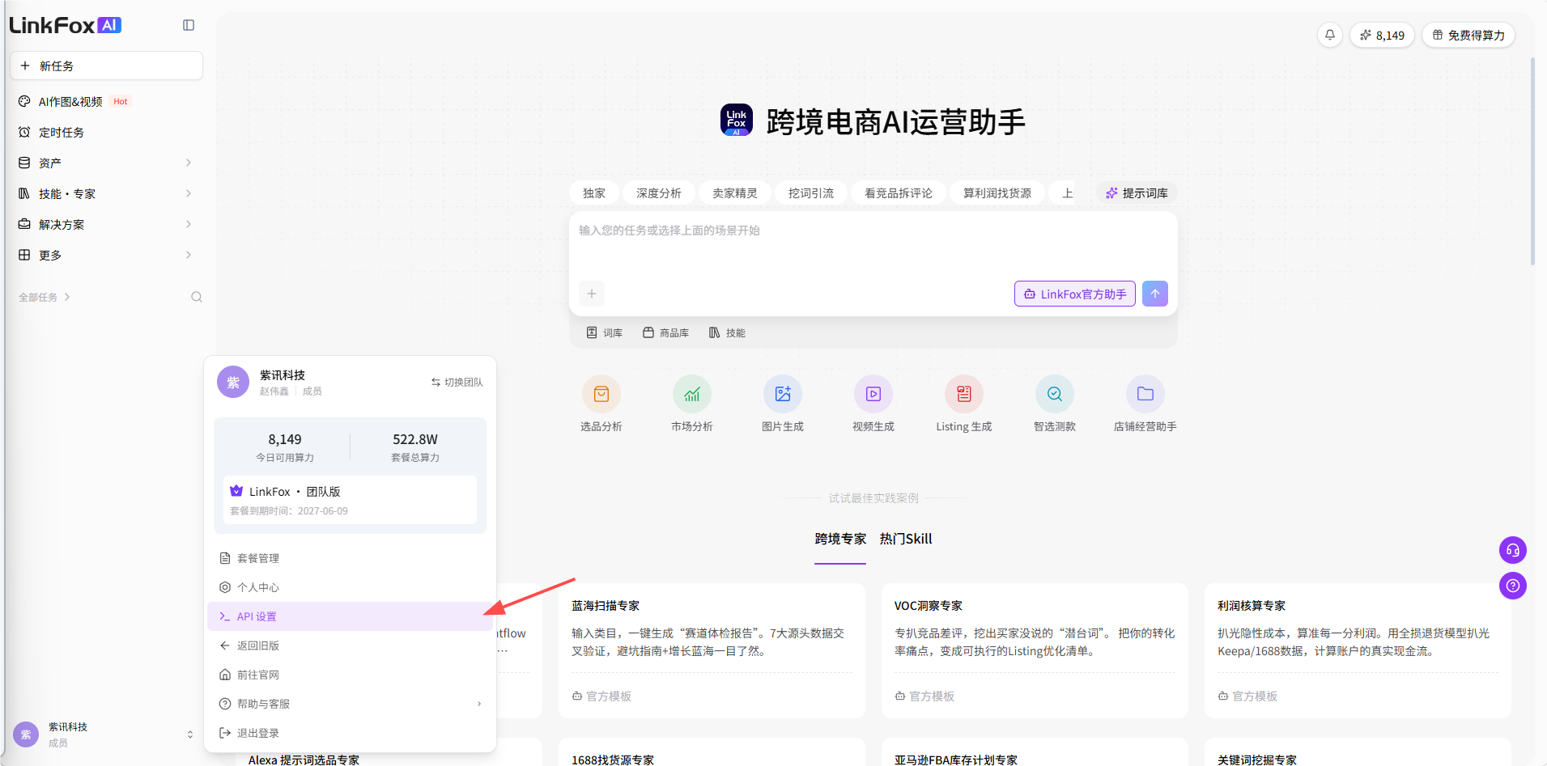Click the plus attach icon in input box
This screenshot has height=766, width=1547.
coord(592,294)
